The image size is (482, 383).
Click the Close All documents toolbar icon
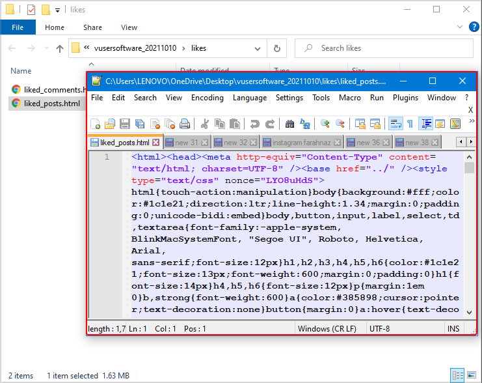point(170,124)
